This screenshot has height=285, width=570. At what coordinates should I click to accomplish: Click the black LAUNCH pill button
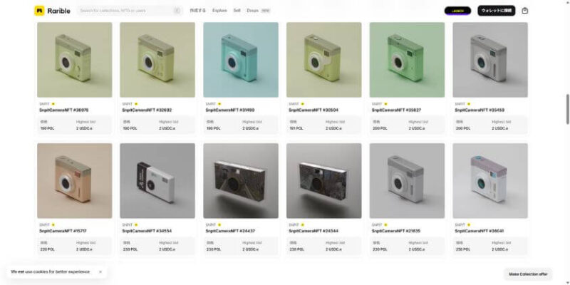point(457,11)
